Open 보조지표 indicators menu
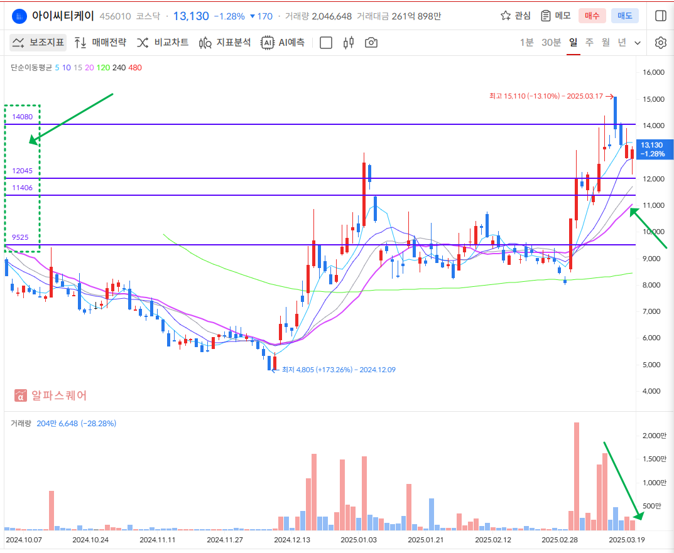 38,43
